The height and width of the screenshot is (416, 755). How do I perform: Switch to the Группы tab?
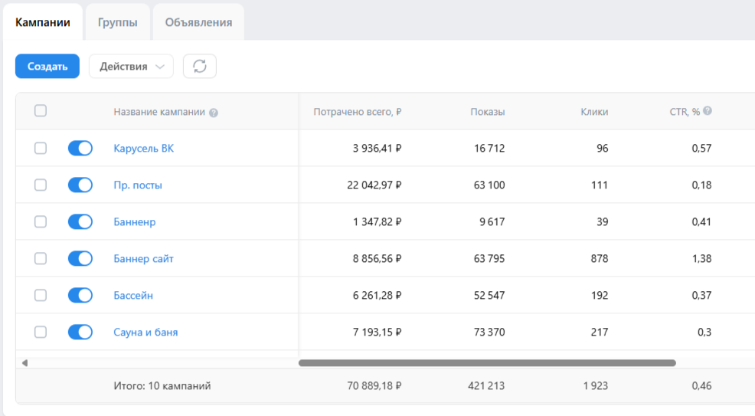(117, 22)
